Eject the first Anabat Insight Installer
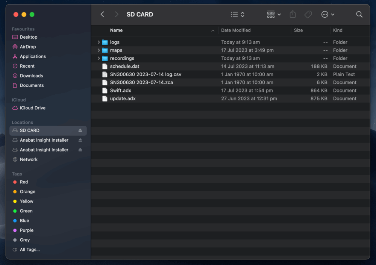This screenshot has height=265, width=376. pyautogui.click(x=80, y=140)
